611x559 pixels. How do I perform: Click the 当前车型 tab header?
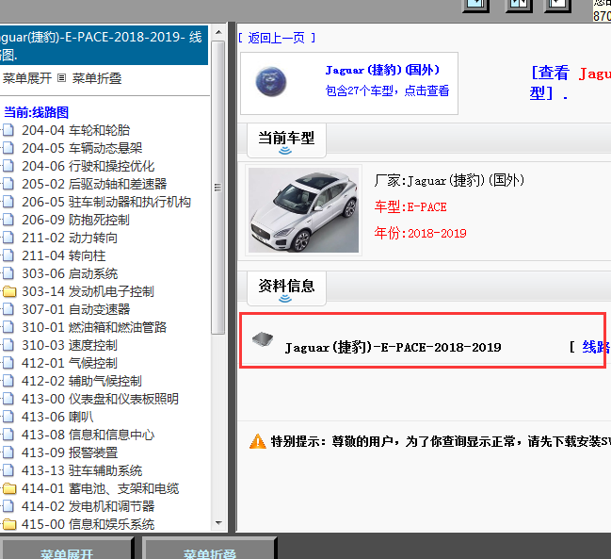click(x=286, y=140)
